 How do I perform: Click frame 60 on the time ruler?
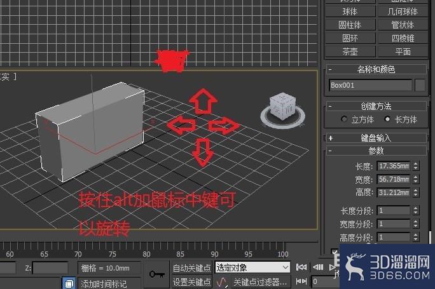point(10,254)
